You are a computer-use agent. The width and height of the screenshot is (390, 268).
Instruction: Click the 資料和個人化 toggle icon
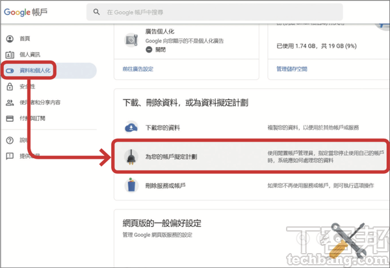pyautogui.click(x=10, y=71)
